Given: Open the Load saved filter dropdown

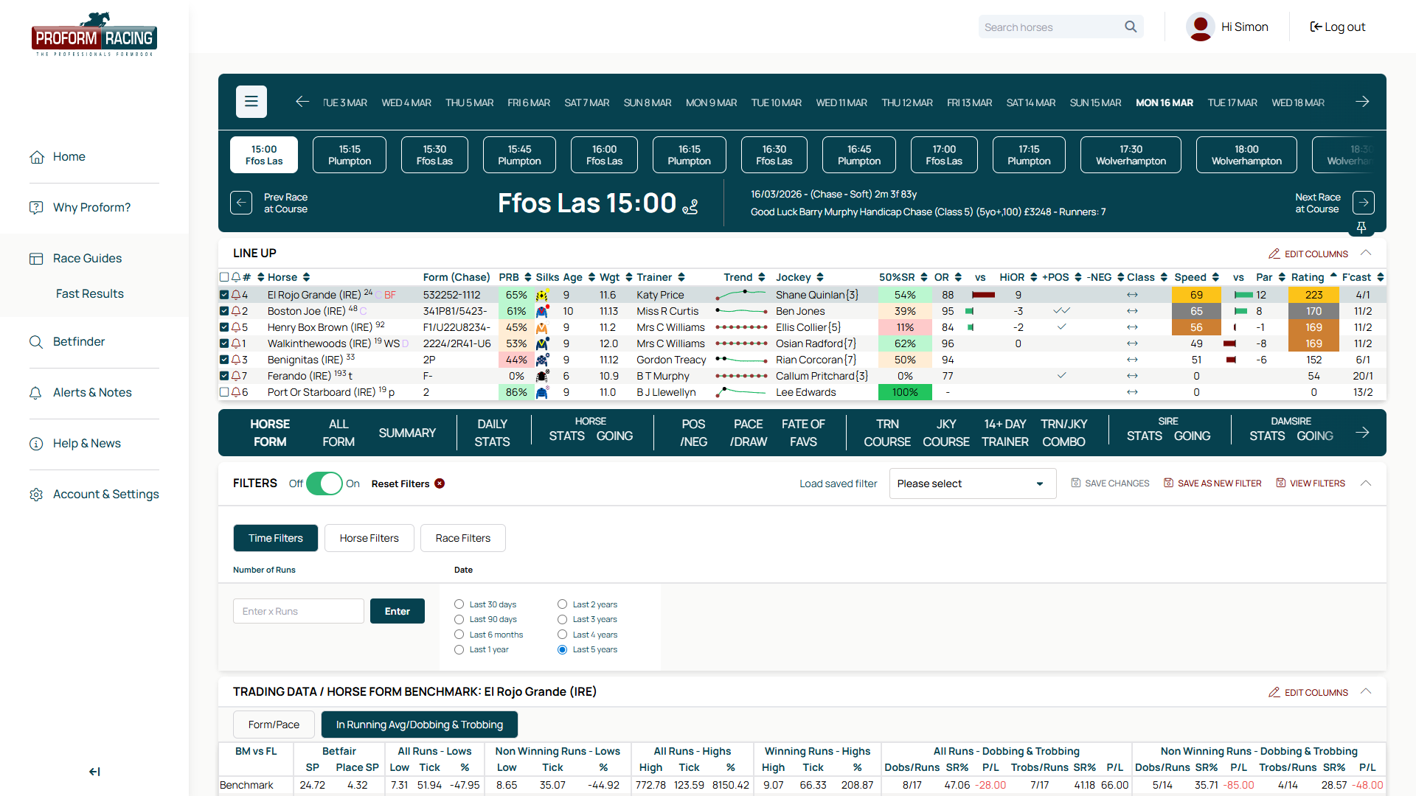Looking at the screenshot, I should click(x=972, y=483).
